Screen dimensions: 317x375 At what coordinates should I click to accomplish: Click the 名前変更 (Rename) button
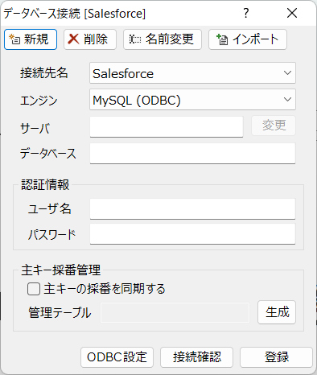pos(163,39)
